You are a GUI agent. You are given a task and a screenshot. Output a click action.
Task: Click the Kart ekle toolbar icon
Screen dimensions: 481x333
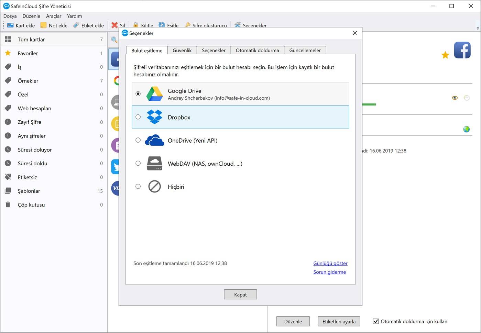click(x=10, y=25)
